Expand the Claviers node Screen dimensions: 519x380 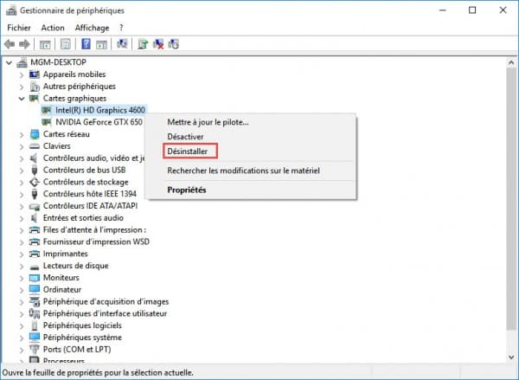tap(22, 147)
